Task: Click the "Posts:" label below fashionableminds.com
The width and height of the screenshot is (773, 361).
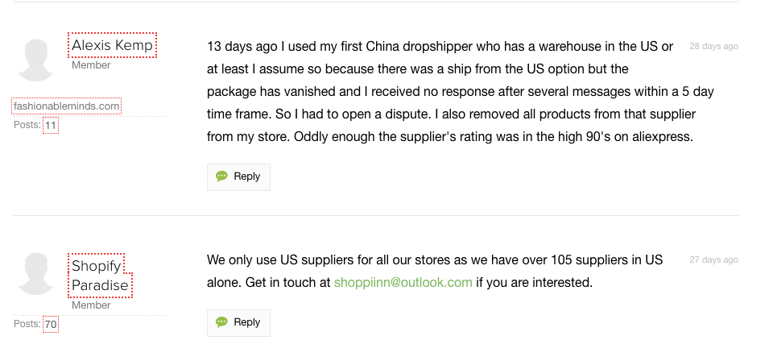Action: pos(27,126)
